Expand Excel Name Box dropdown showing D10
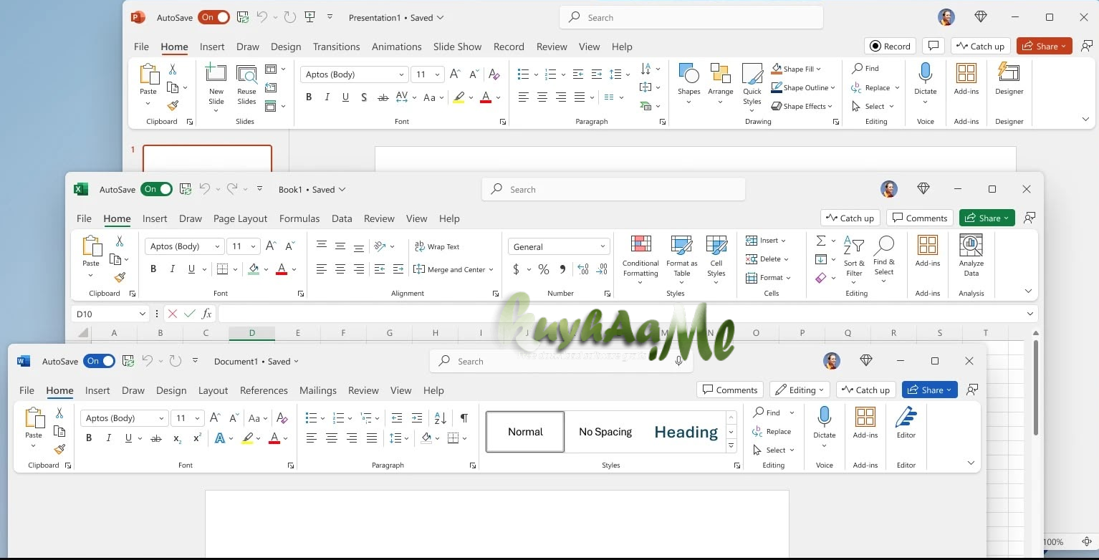The image size is (1099, 560). pyautogui.click(x=143, y=314)
